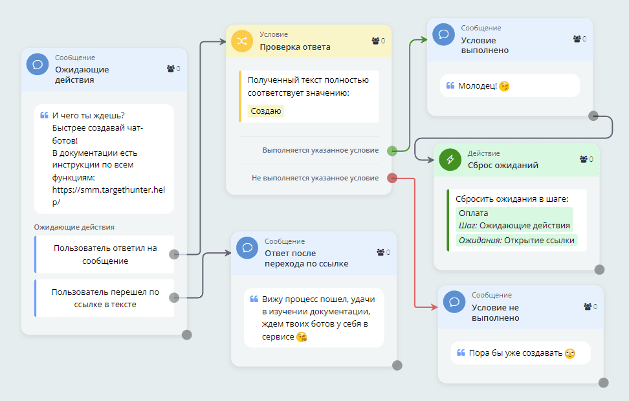
Task: Click message icon of Ответ после перехода block
Action: [247, 248]
